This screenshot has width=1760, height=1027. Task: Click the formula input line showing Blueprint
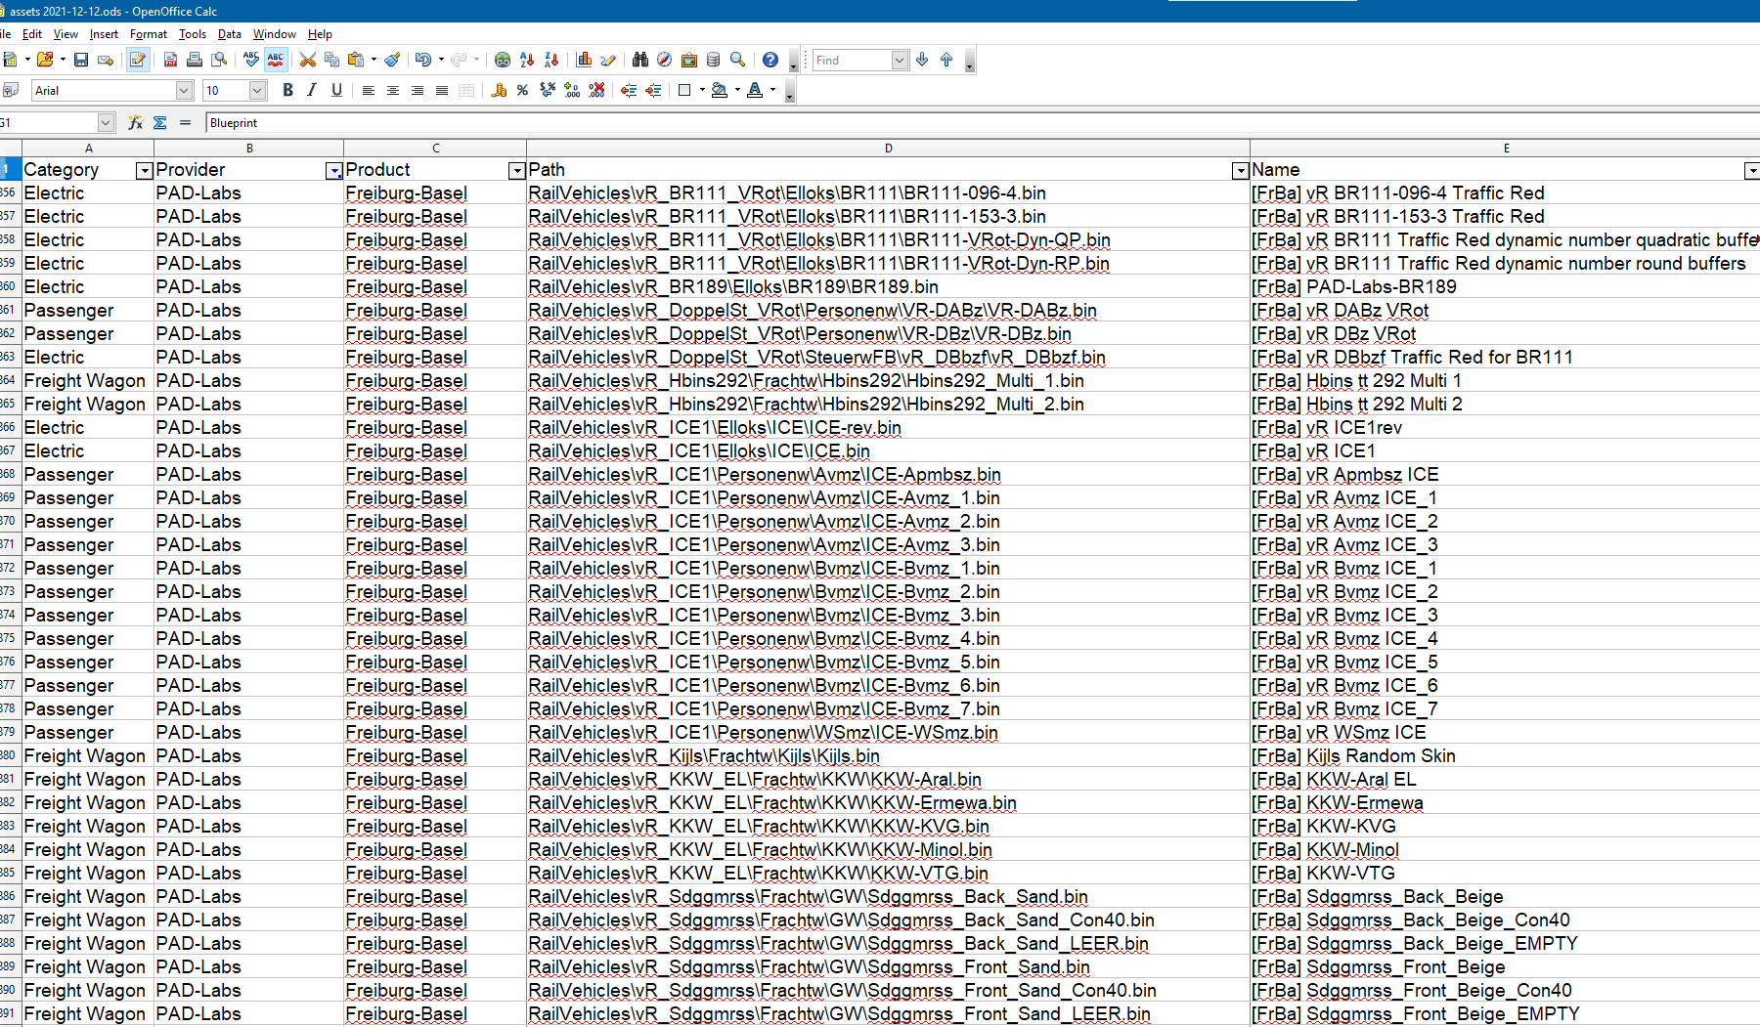click(x=982, y=123)
